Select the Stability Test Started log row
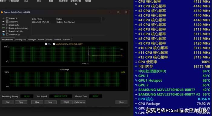The height and width of the screenshot is (116, 212). tap(67, 22)
